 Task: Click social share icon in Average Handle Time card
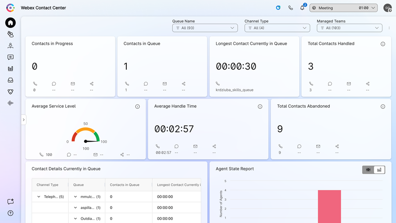tap(214, 146)
